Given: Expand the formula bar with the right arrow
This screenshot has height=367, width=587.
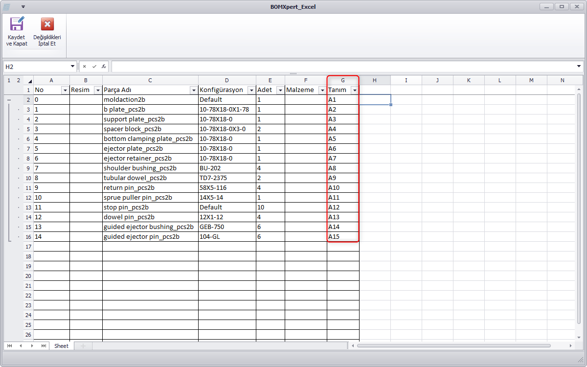Looking at the screenshot, I should [x=579, y=66].
